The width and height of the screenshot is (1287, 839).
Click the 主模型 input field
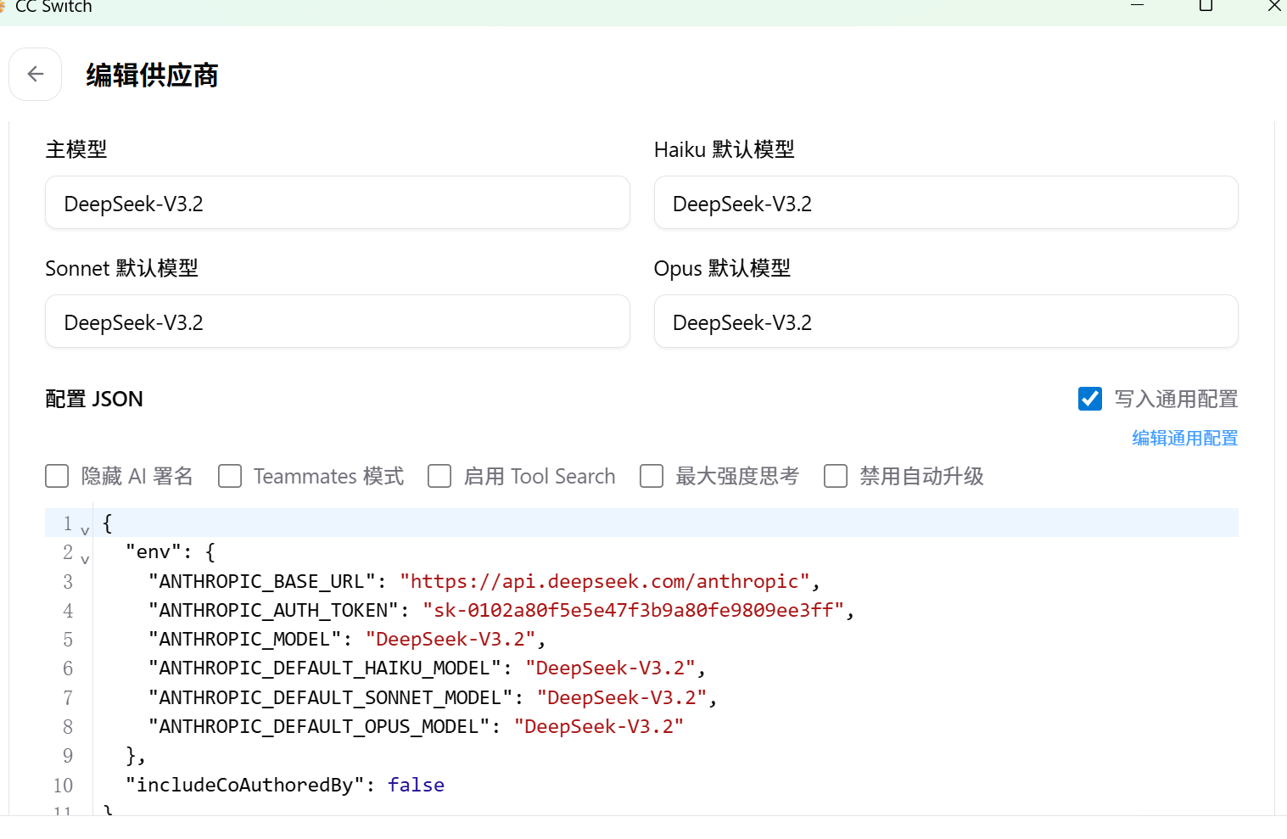[x=338, y=203]
